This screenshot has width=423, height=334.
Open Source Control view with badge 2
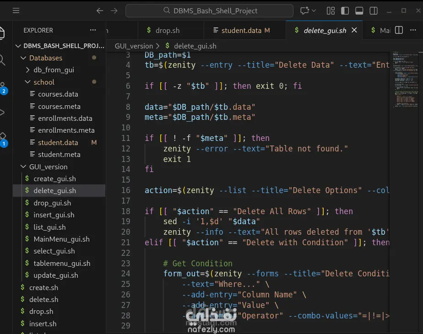click(x=3, y=88)
